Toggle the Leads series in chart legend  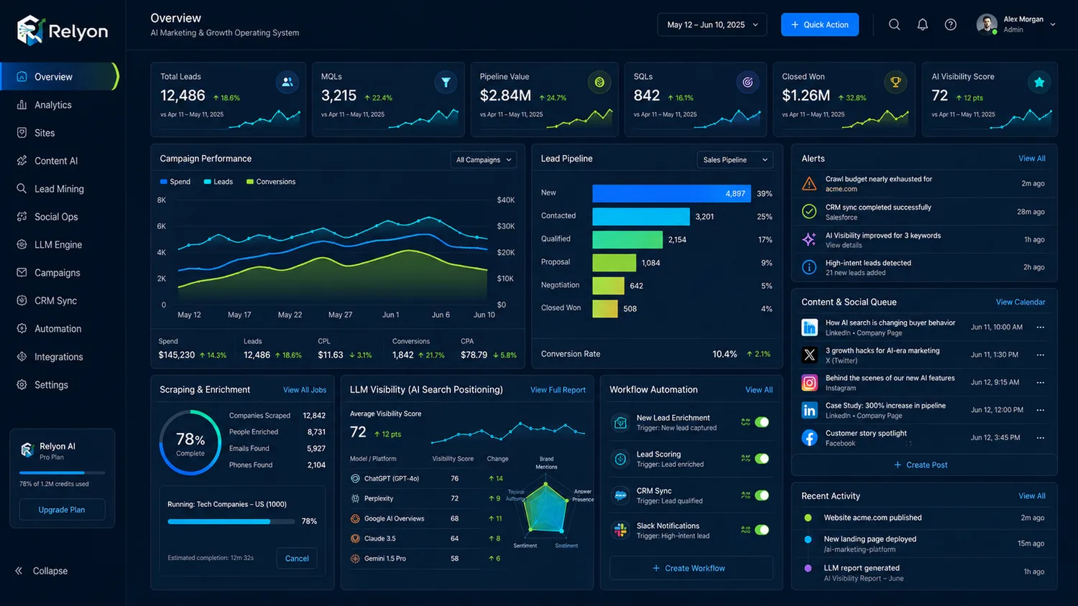click(218, 182)
